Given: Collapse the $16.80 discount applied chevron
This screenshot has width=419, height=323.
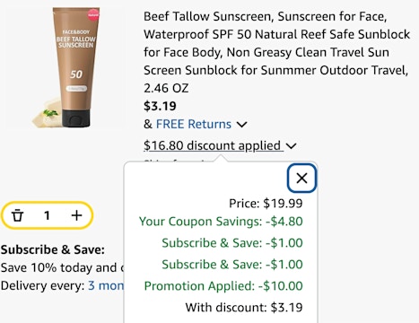Looking at the screenshot, I should (291, 146).
